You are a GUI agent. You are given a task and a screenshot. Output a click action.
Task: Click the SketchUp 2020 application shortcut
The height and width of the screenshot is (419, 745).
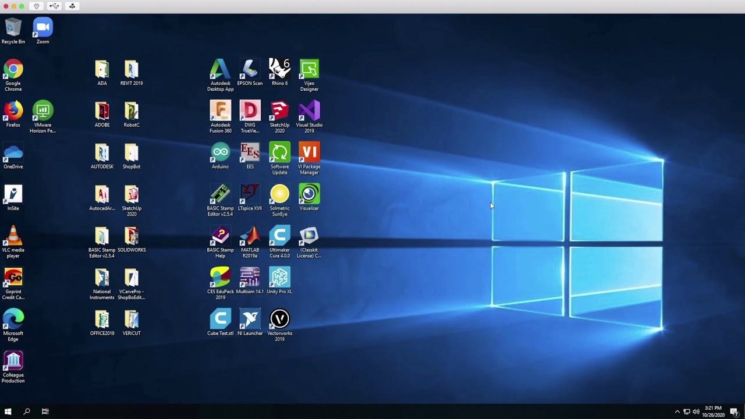pos(279,111)
